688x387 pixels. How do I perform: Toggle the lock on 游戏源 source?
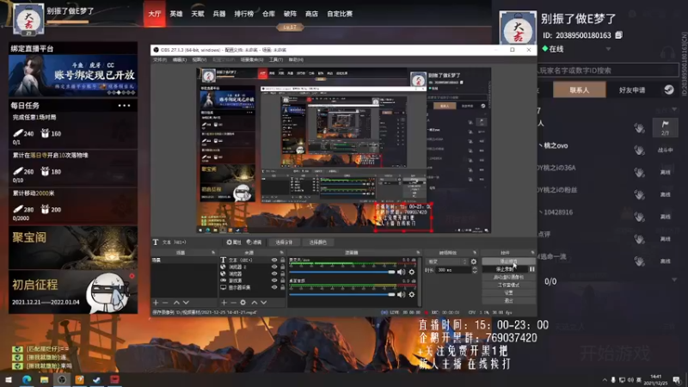click(x=283, y=280)
